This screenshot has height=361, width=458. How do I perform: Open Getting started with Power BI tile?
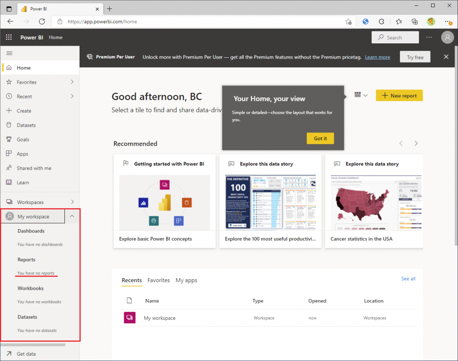pyautogui.click(x=165, y=201)
